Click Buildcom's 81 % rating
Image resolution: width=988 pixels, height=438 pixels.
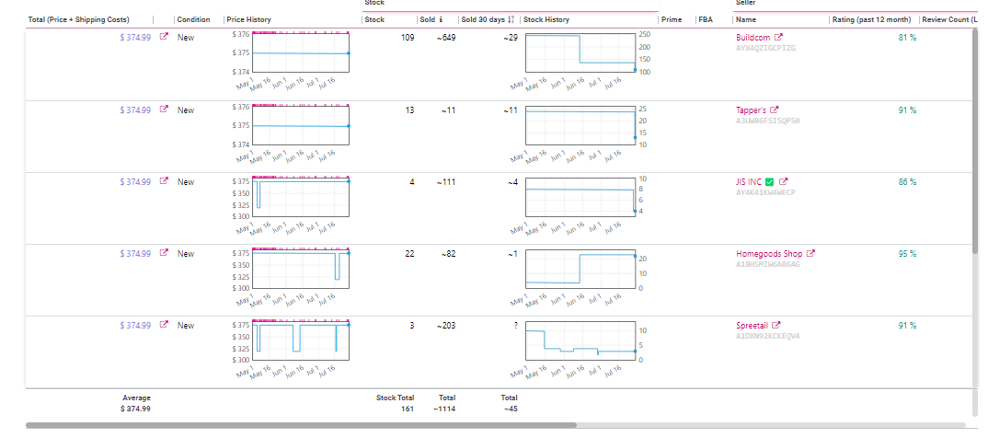[x=907, y=37]
